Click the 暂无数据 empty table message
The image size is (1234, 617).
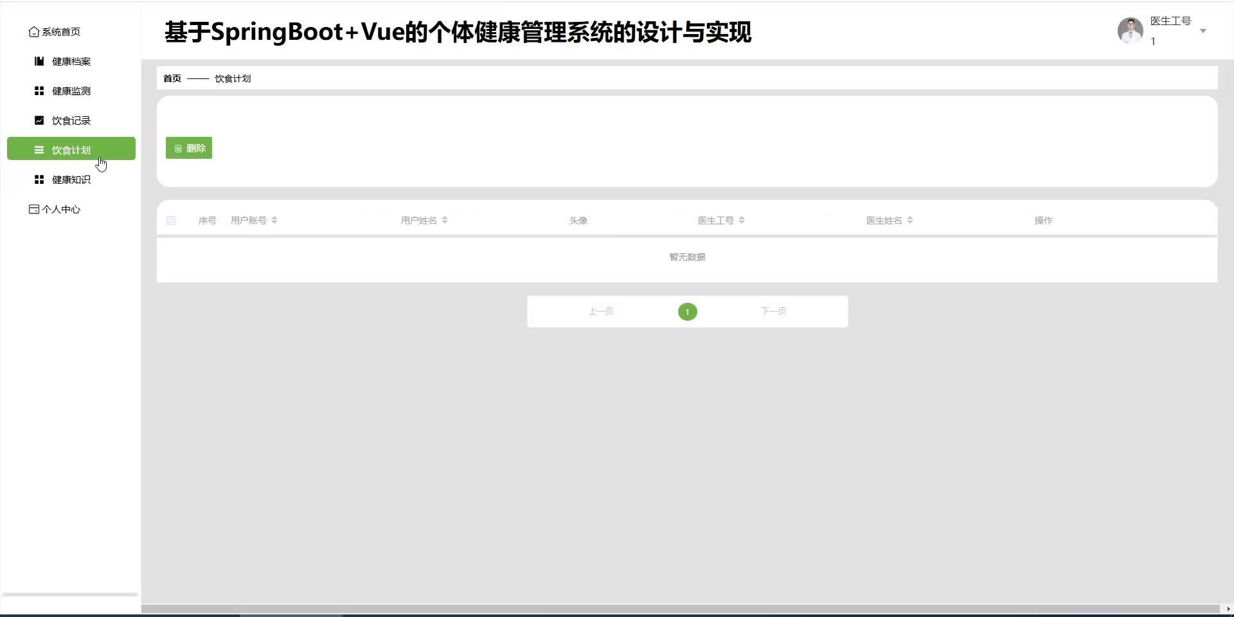pos(688,257)
